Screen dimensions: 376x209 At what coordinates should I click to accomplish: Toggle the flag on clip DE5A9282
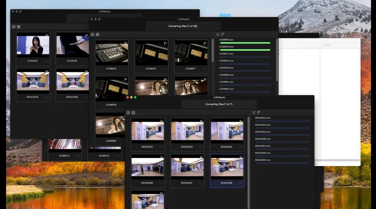coord(162,121)
